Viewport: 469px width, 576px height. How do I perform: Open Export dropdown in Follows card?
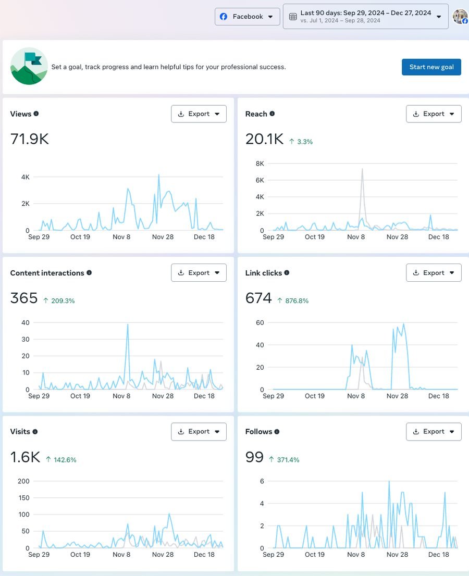[x=434, y=432]
